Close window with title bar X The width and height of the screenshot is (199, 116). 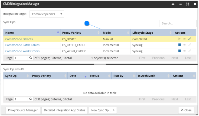pyautogui.click(x=195, y=4)
